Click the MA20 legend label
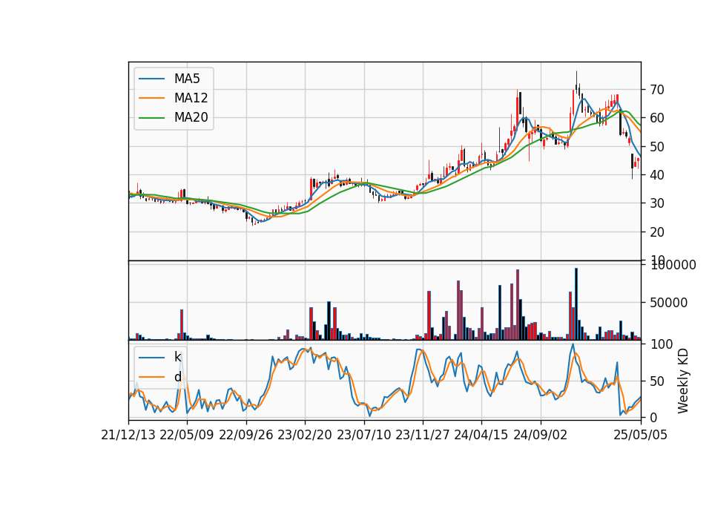This screenshot has width=712, height=512. click(x=191, y=118)
